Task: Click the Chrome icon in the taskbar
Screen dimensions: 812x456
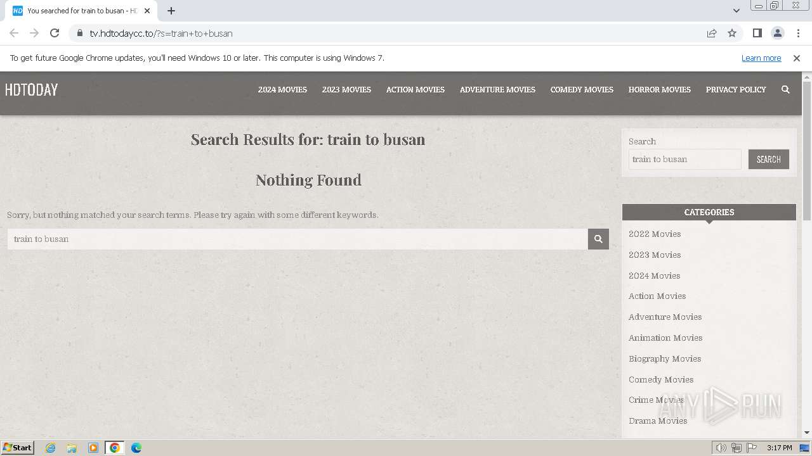Action: [115, 448]
